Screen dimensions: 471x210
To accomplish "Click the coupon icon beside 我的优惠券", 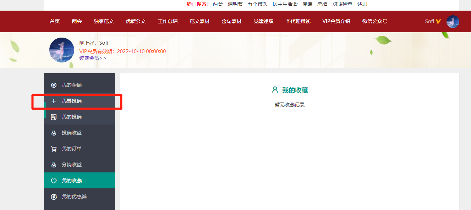I will point(54,197).
